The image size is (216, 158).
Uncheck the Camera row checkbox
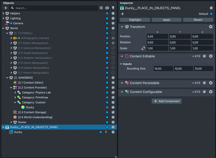[x=113, y=23]
